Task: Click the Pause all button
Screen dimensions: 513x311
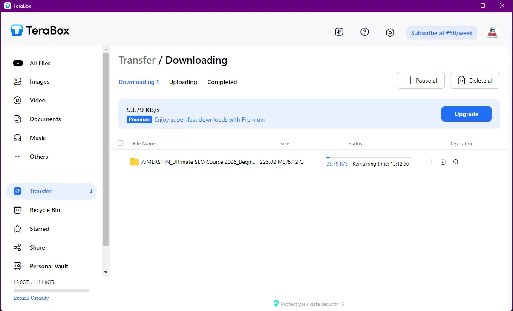Action: pos(421,80)
